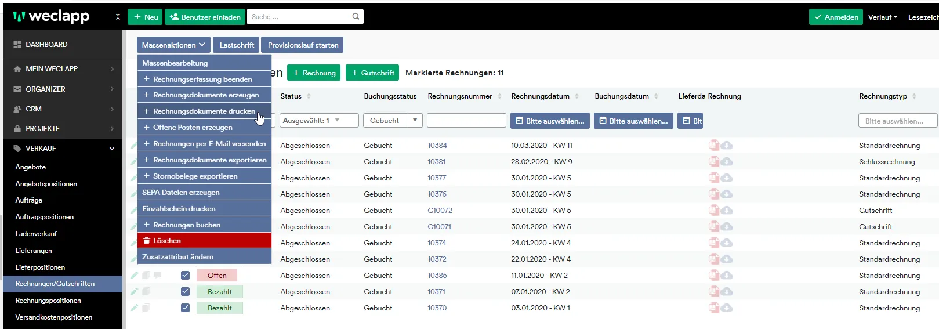The image size is (939, 329).
Task: Open the Aufträge sidebar page
Action: pos(29,200)
